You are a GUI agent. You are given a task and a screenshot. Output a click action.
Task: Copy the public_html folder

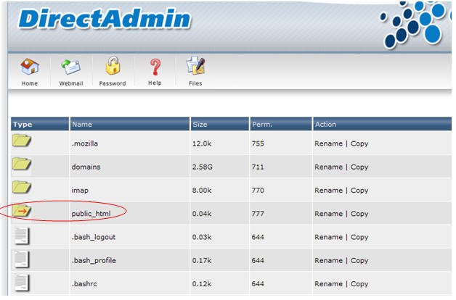[359, 214]
